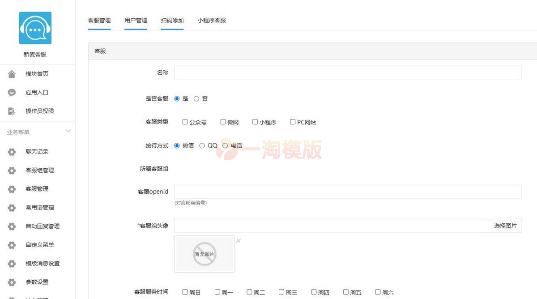This screenshot has height=299, width=537.
Task: Check the 公众号 customer service type
Action: tap(185, 121)
